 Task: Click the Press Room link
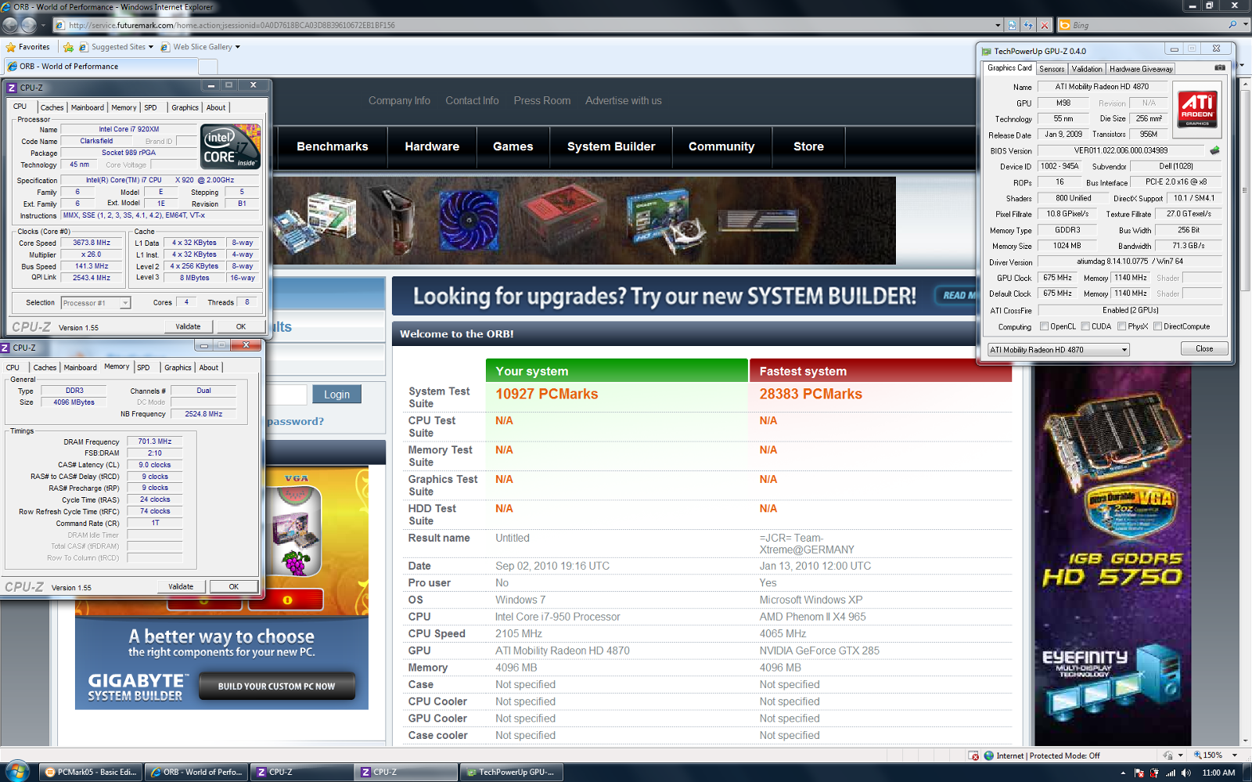(542, 100)
